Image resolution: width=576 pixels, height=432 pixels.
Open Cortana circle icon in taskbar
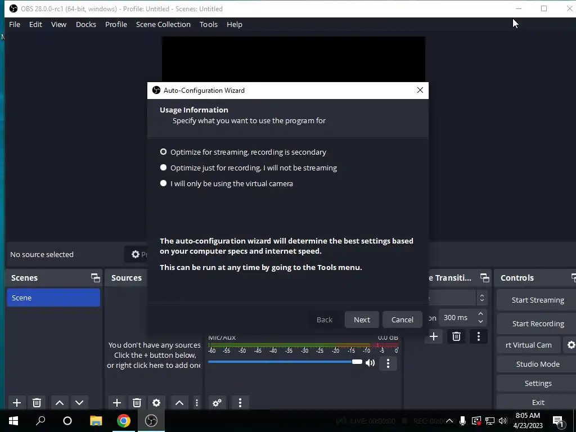67,421
